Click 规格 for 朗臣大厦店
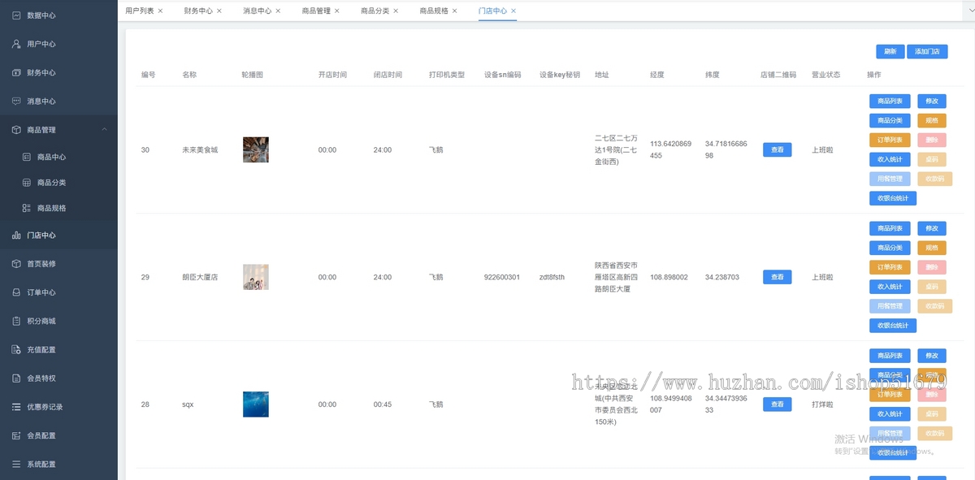This screenshot has height=480, width=975. point(932,248)
